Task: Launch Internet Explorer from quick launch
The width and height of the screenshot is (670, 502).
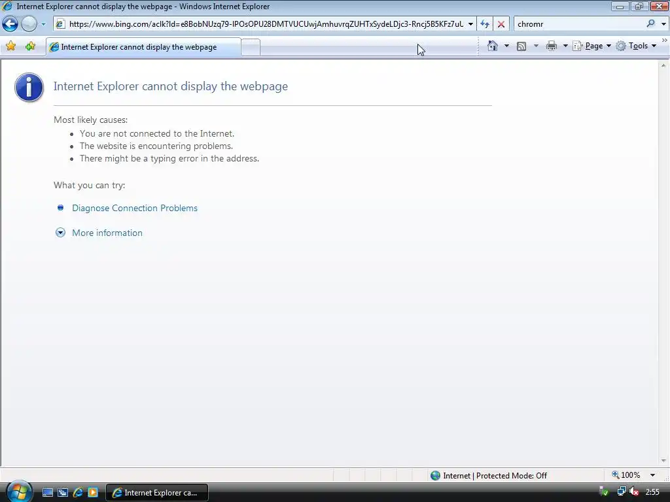Action: point(78,493)
